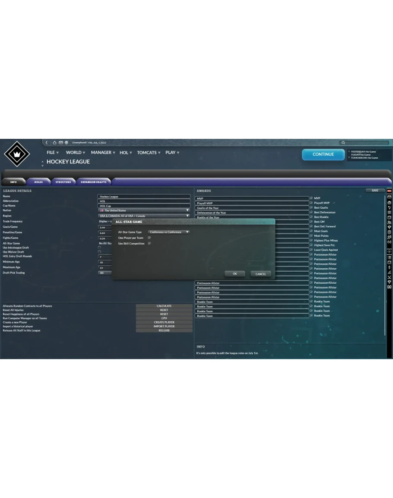Switch to the Rules tab

tap(38, 182)
